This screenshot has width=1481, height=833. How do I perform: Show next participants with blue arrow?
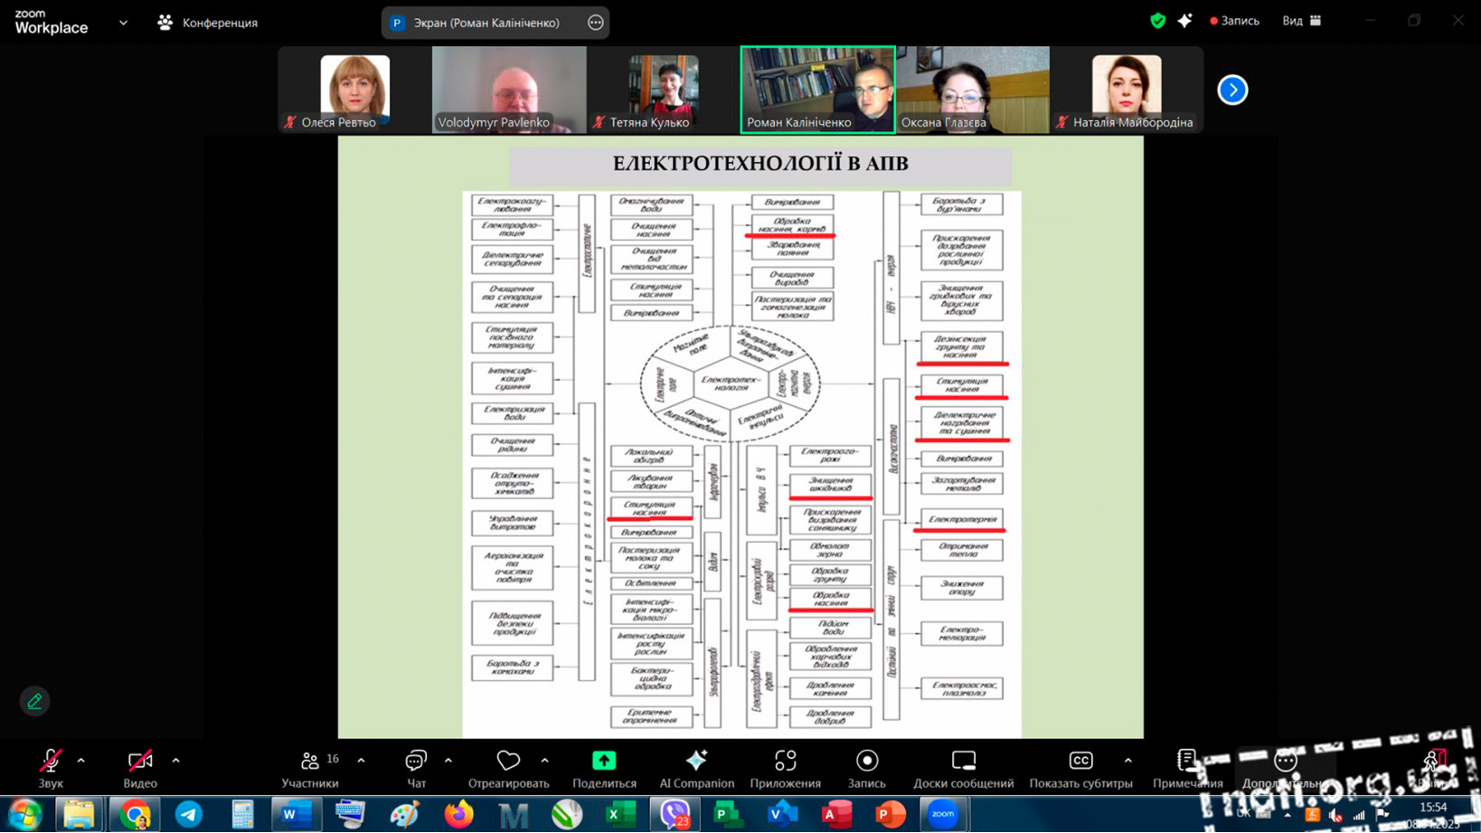tap(1231, 90)
